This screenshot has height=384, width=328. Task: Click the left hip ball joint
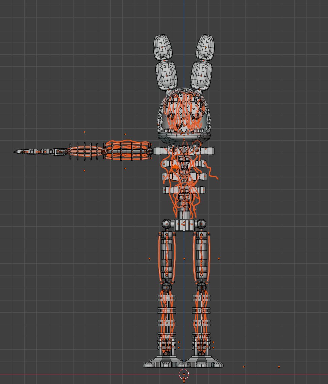pos(166,223)
